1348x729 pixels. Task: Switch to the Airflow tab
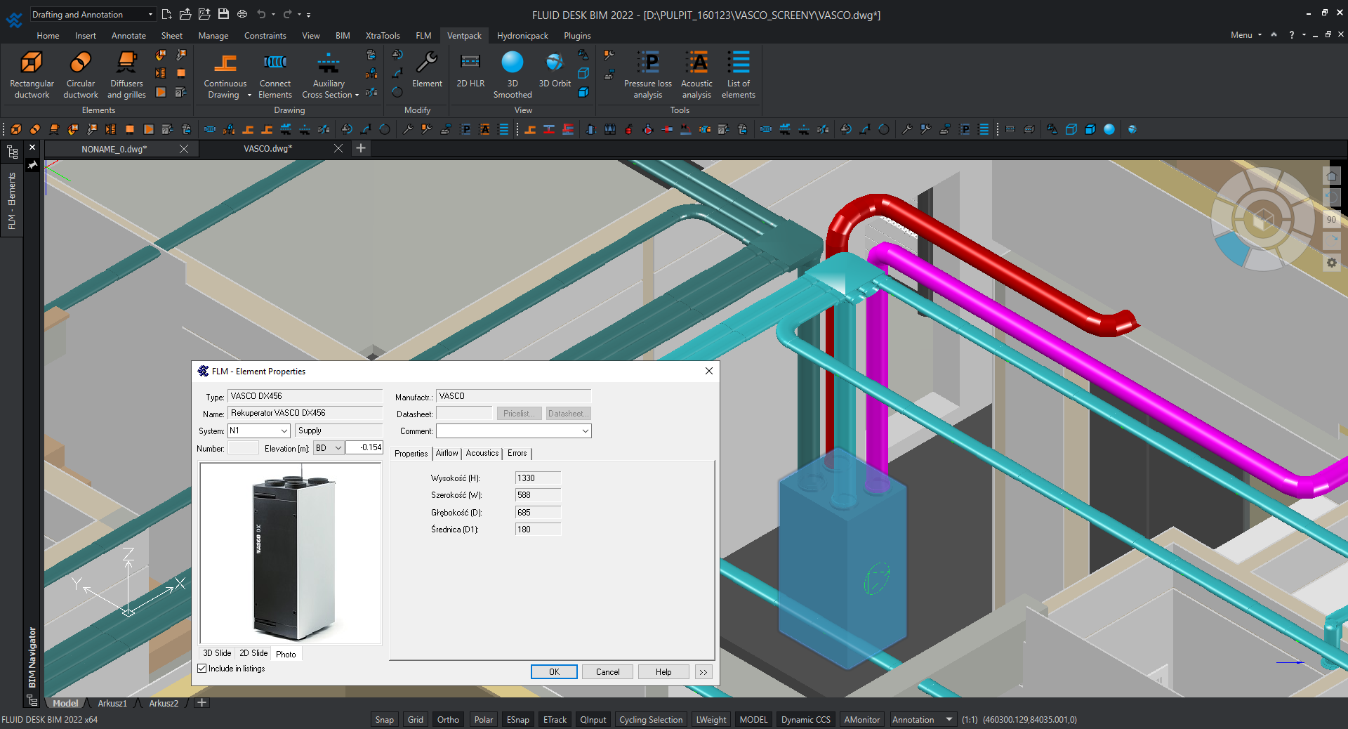447,454
